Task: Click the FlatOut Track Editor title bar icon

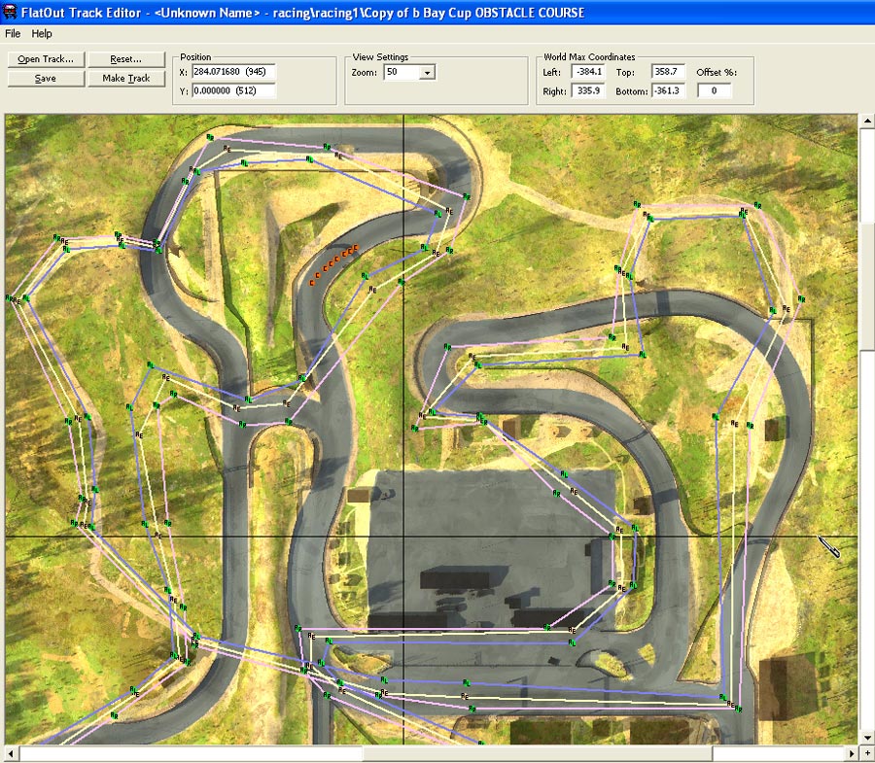Action: pos(10,12)
